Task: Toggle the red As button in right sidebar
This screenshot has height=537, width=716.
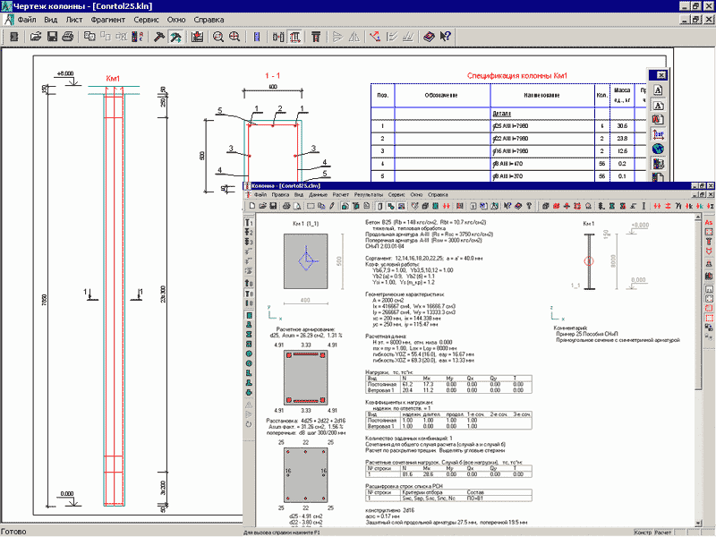Action: coord(709,222)
